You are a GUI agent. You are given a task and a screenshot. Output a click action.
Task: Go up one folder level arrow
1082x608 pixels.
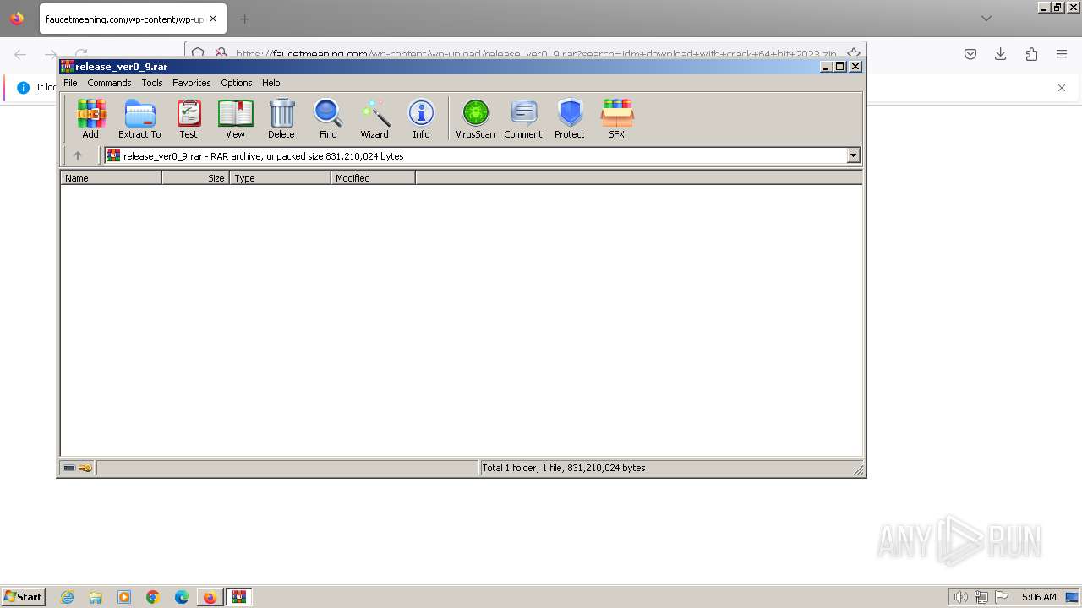tap(78, 155)
